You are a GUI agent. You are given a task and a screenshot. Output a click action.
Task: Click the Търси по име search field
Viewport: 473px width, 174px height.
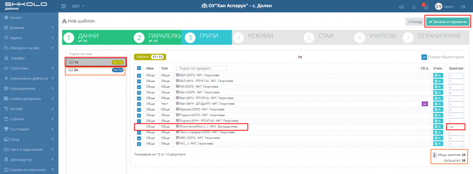tap(96, 54)
